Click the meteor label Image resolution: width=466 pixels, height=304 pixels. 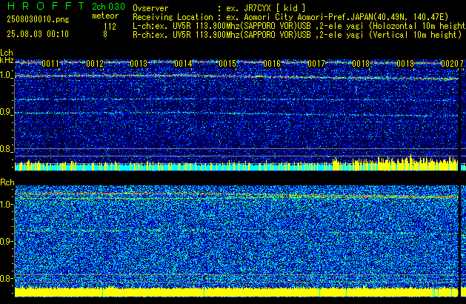coord(105,16)
